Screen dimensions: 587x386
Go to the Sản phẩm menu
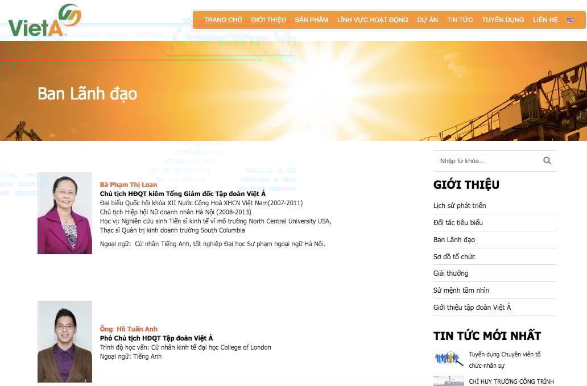pos(311,20)
